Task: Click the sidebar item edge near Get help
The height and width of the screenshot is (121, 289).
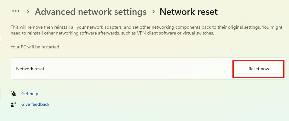Action: (1, 95)
